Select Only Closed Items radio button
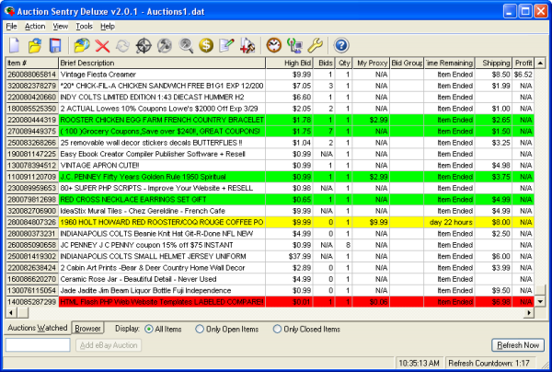The height and width of the screenshot is (372, 552). click(x=278, y=328)
